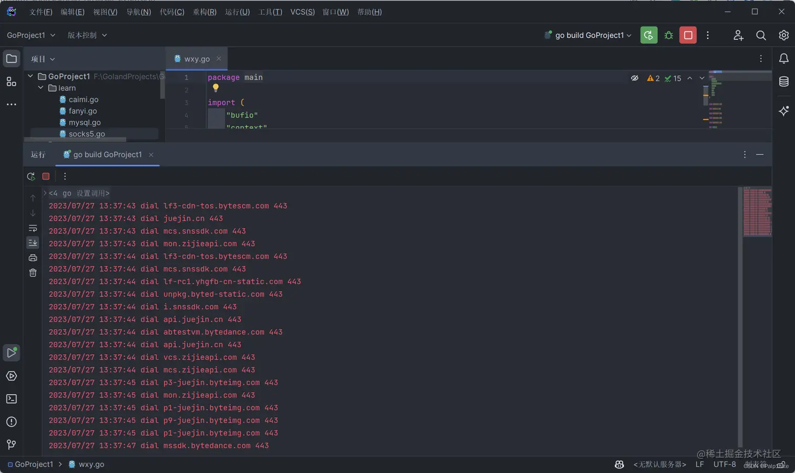Toggle scroll to end in console
The image size is (795, 473).
33,243
